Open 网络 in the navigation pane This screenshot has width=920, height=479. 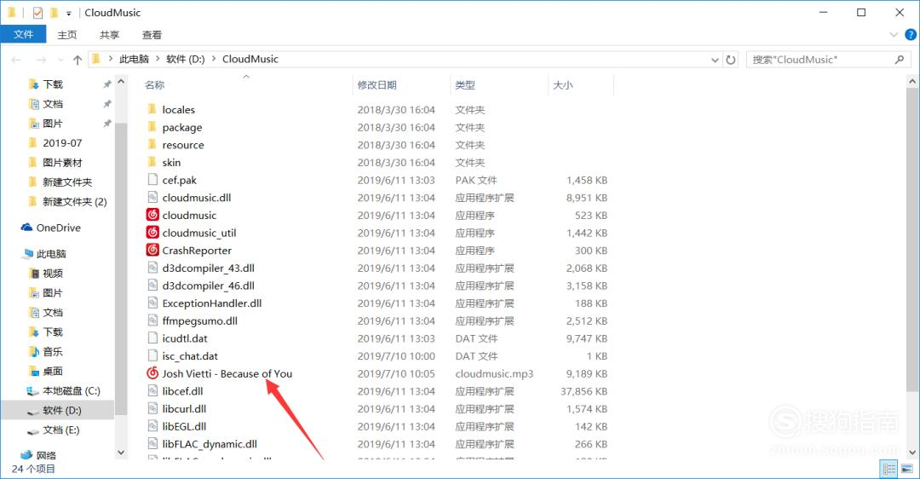(x=46, y=455)
